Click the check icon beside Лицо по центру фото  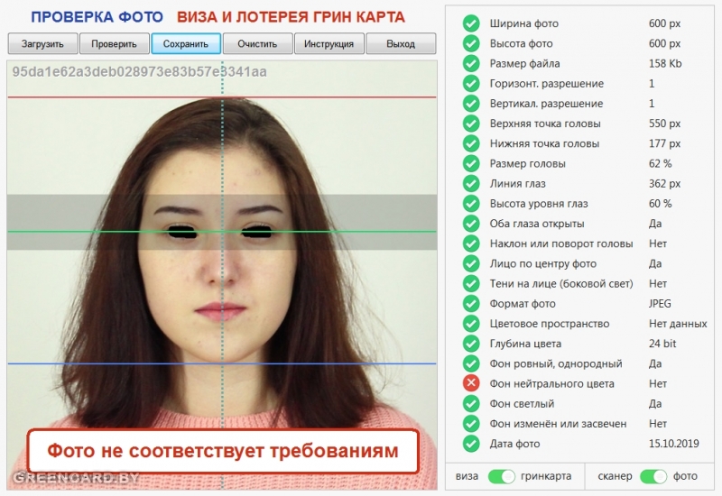coord(471,263)
